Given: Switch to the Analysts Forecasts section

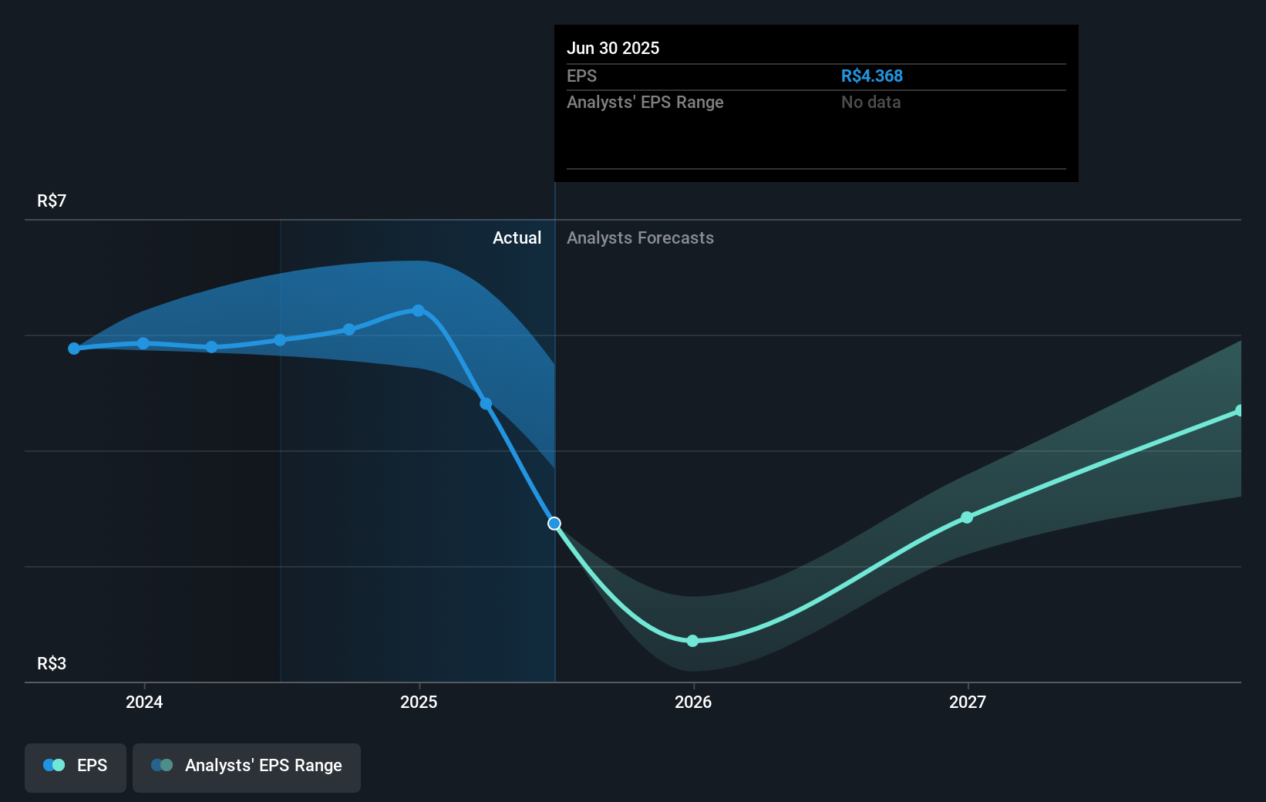Looking at the screenshot, I should tap(639, 238).
